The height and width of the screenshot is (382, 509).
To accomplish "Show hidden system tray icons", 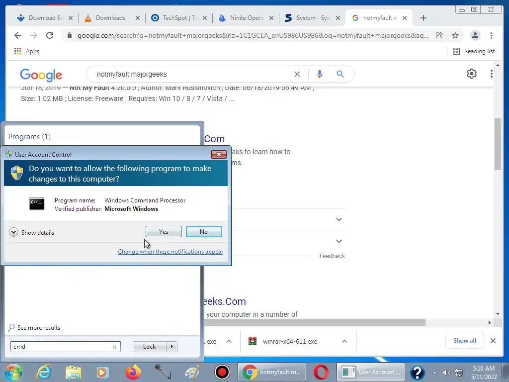I will tap(434, 373).
